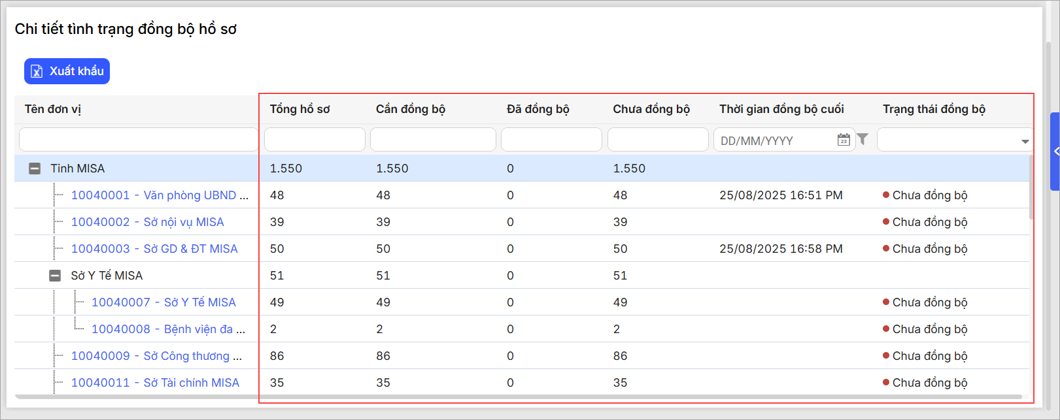The width and height of the screenshot is (1060, 420).
Task: Open 10040007 - Sở Y Tế MISA link
Action: click(x=163, y=302)
